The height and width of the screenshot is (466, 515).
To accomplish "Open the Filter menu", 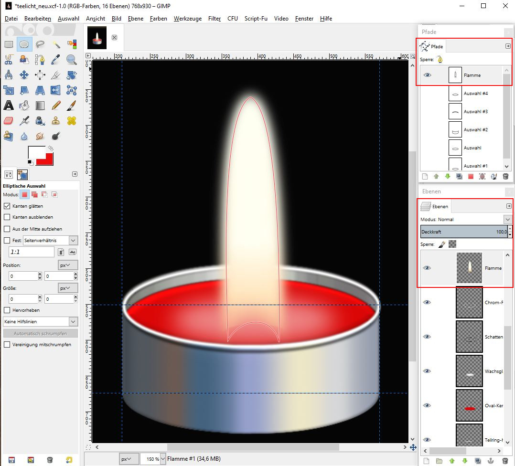I will point(215,19).
